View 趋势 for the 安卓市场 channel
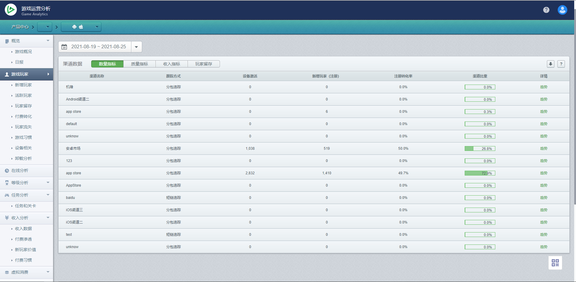576x282 pixels. 544,148
